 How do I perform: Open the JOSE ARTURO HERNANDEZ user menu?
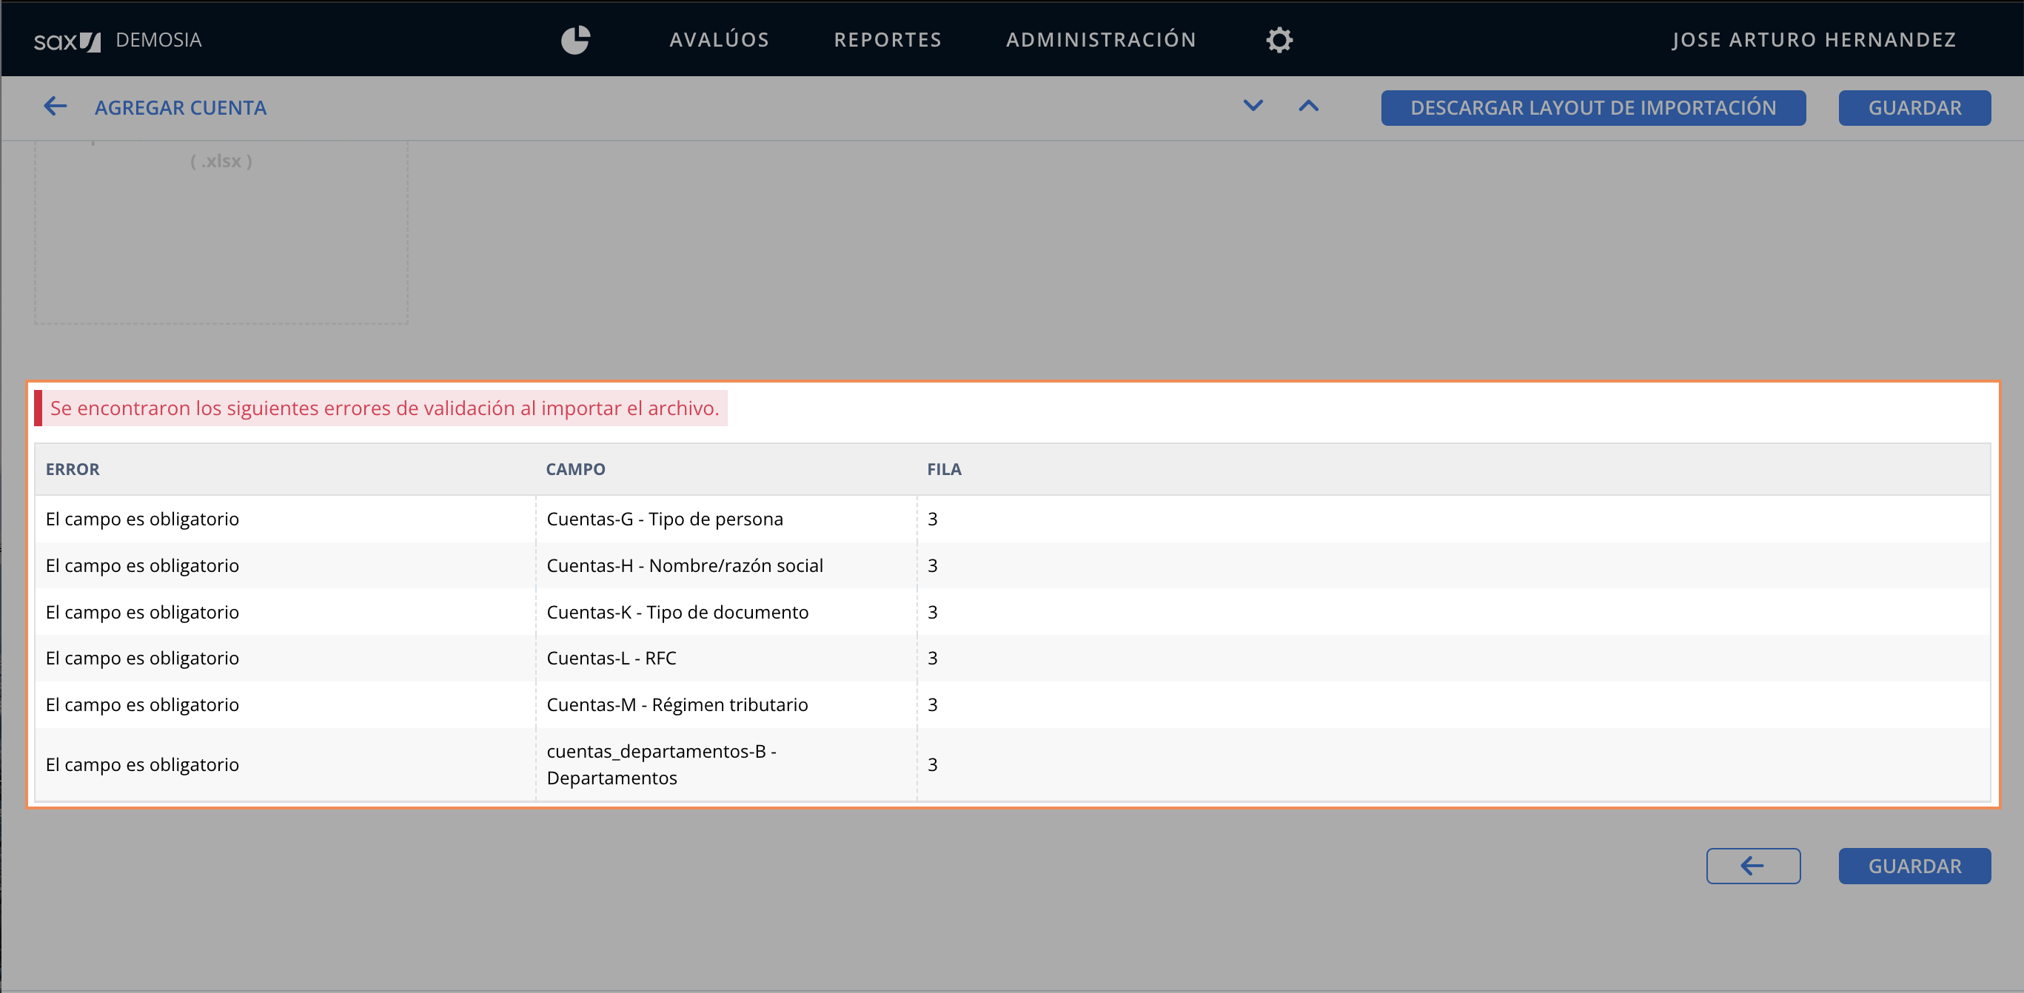(x=1814, y=40)
